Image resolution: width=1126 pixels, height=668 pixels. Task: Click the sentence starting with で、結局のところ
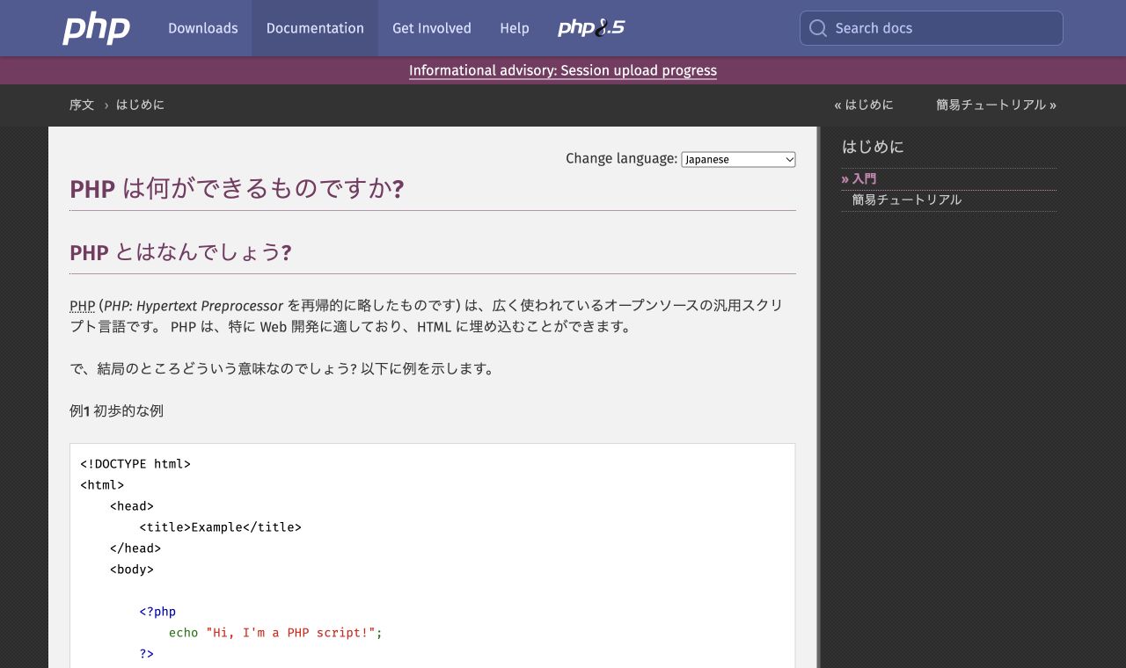pos(284,369)
